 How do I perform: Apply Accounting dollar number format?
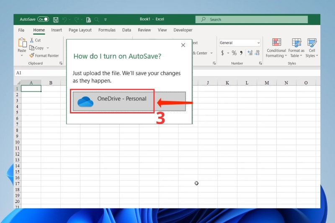coord(222,53)
